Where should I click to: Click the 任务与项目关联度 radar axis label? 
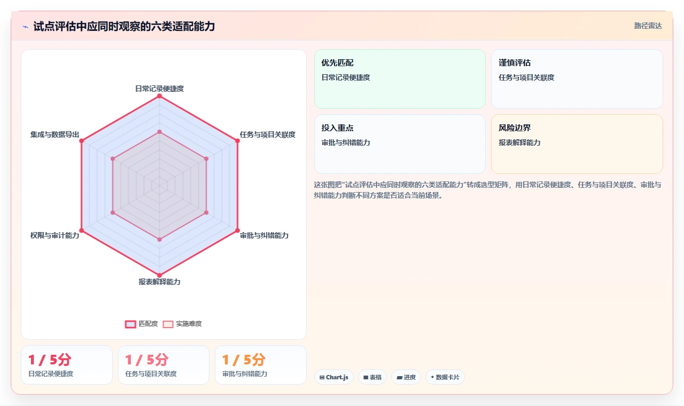click(268, 134)
